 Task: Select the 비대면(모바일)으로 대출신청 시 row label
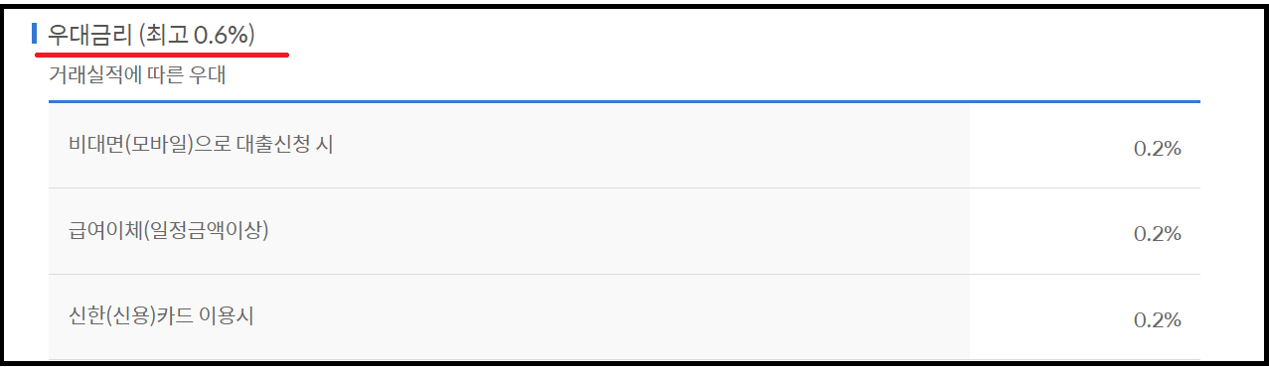[195, 145]
